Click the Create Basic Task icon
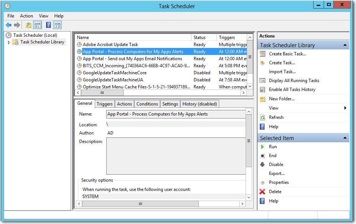The width and height of the screenshot is (356, 224). (x=262, y=54)
